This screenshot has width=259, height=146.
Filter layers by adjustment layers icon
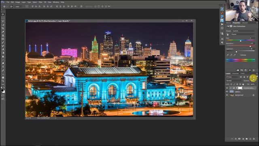coord(244,77)
